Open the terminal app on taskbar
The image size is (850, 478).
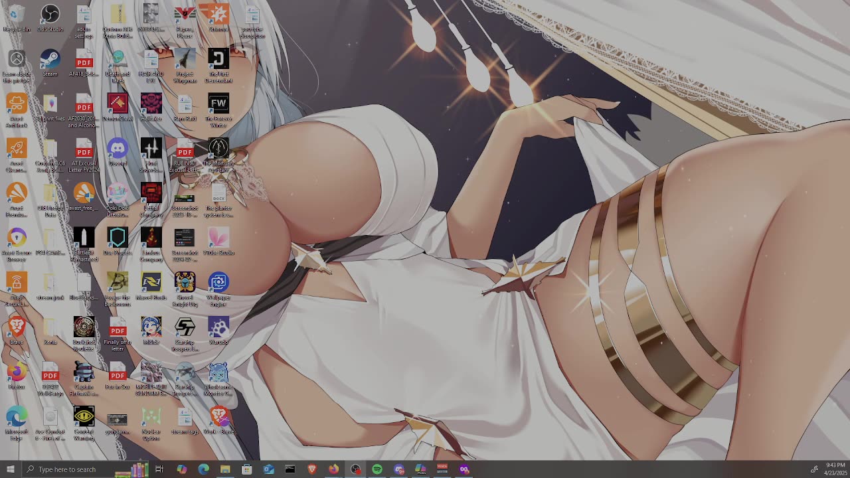pyautogui.click(x=290, y=469)
